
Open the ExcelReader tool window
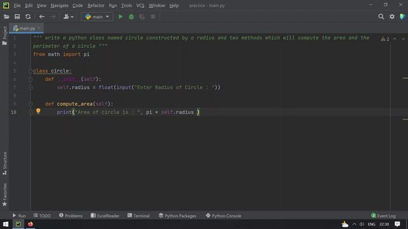coord(105,216)
